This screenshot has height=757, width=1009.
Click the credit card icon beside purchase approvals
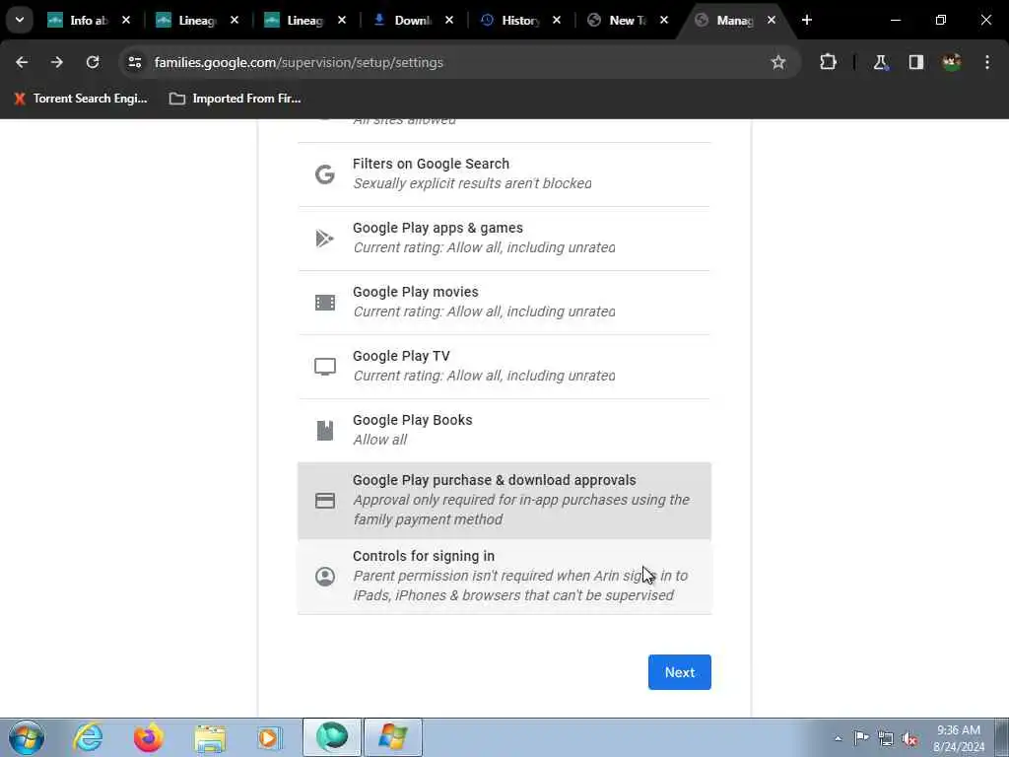[x=325, y=501]
